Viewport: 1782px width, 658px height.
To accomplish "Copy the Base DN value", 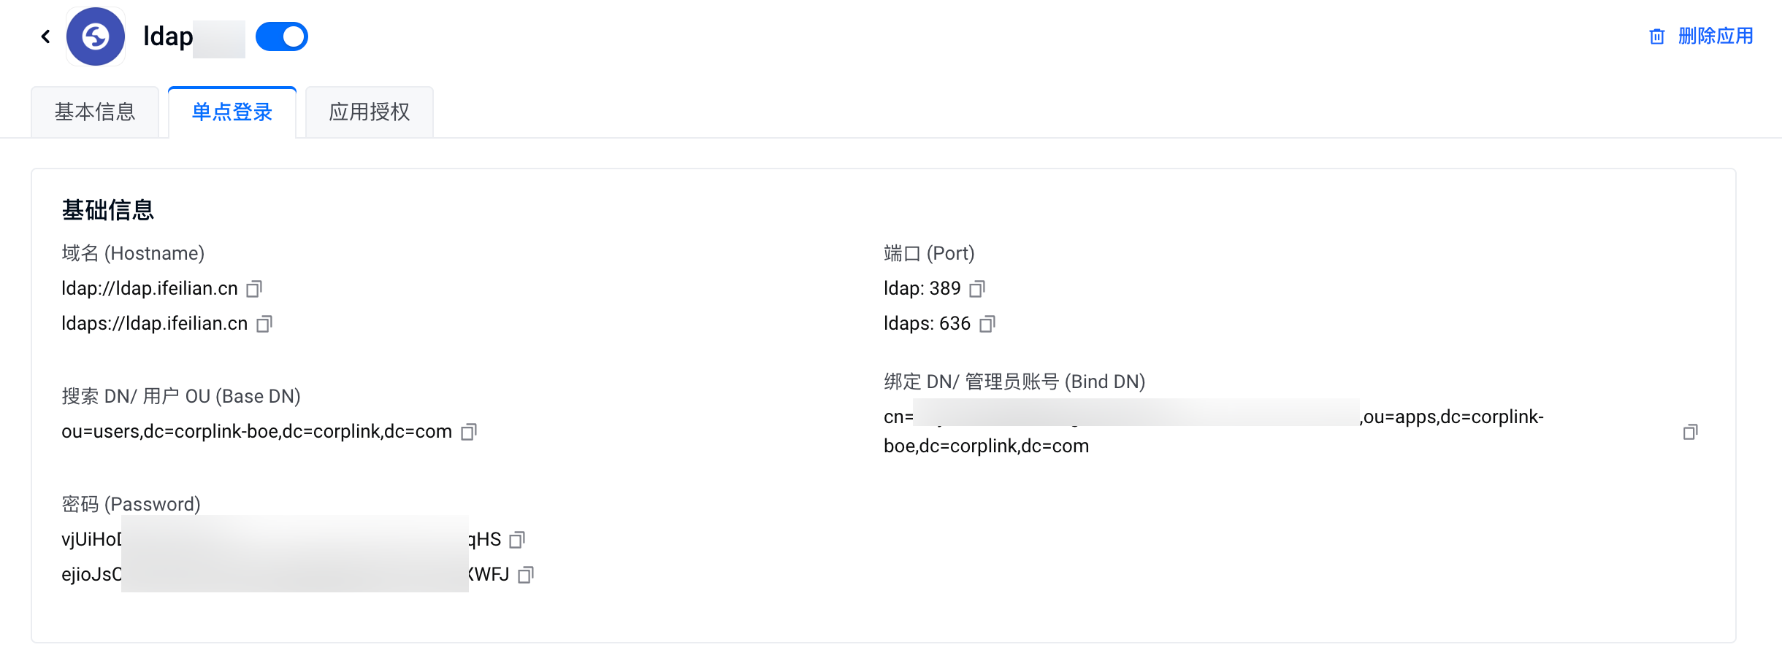I will point(469,432).
